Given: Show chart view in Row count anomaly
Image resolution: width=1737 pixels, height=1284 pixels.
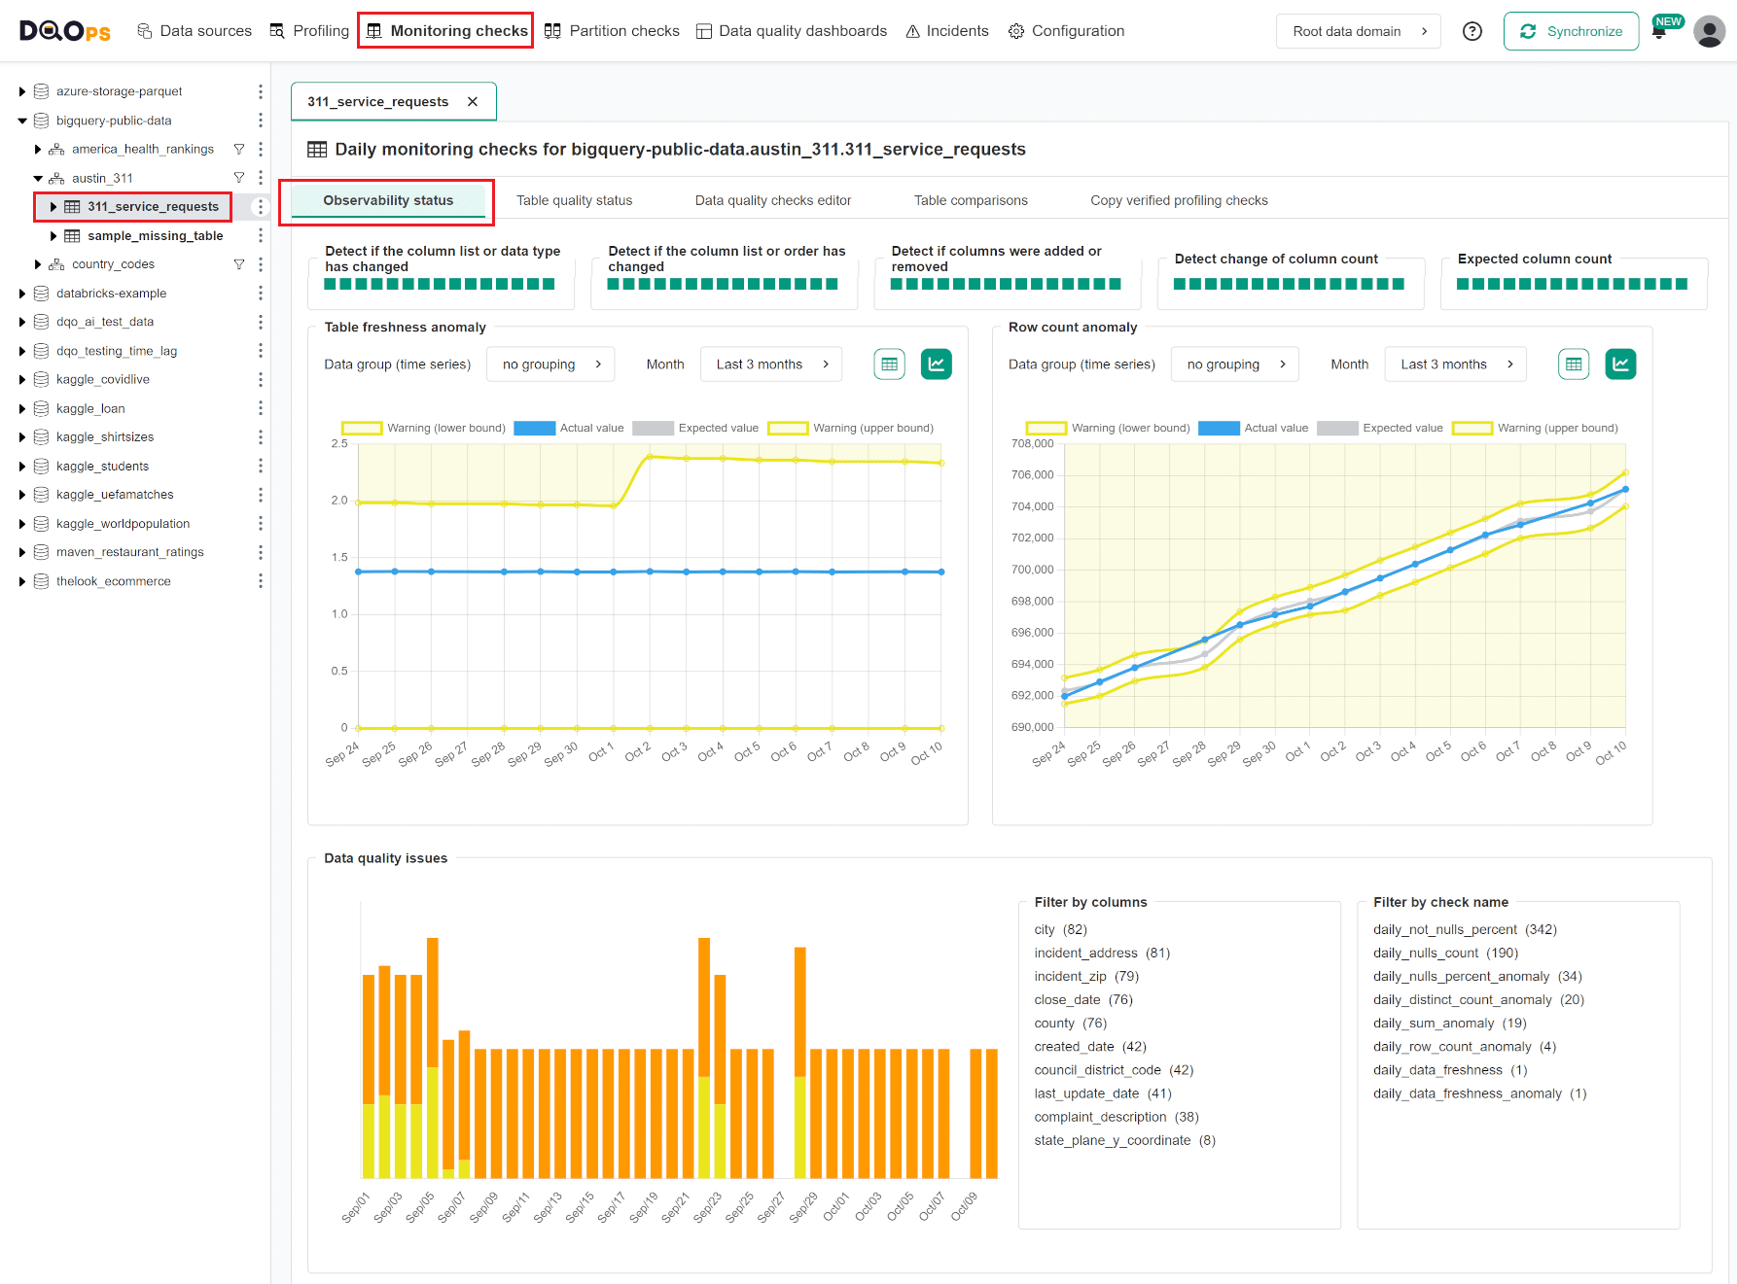Looking at the screenshot, I should [1620, 364].
